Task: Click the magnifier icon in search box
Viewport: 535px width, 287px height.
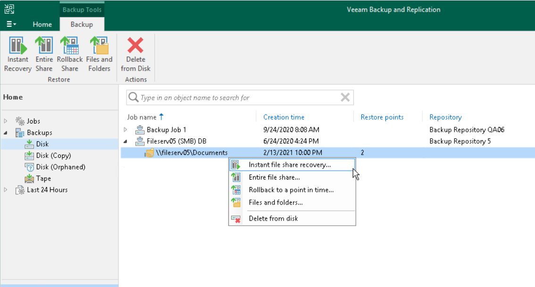Action: click(133, 98)
